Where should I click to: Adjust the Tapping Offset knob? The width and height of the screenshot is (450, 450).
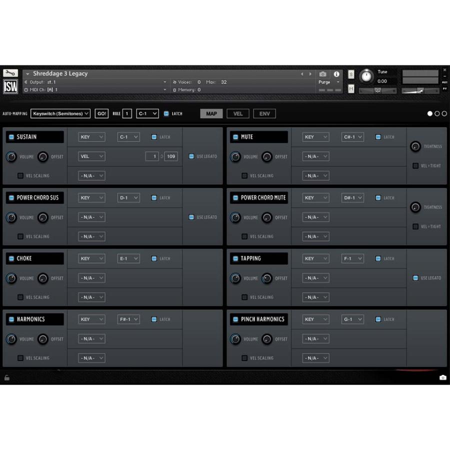click(267, 278)
